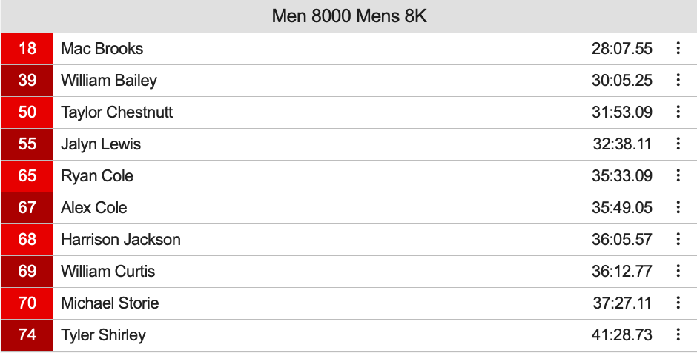Click the red place badge 74
This screenshot has height=353, width=697.
click(x=27, y=335)
